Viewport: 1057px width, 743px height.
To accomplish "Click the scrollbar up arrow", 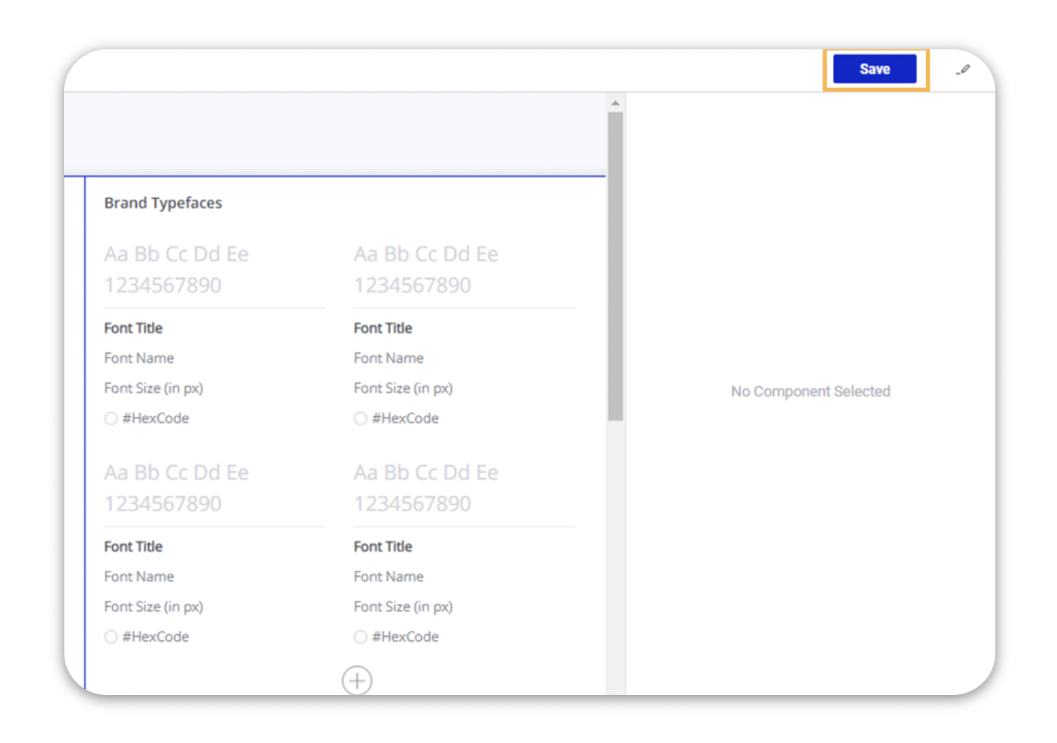I will 615,103.
